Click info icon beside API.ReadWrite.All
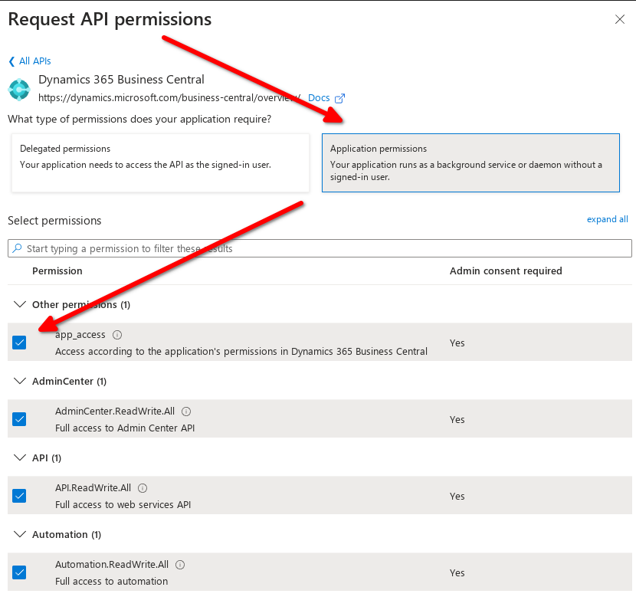The height and width of the screenshot is (610, 636). 143,488
